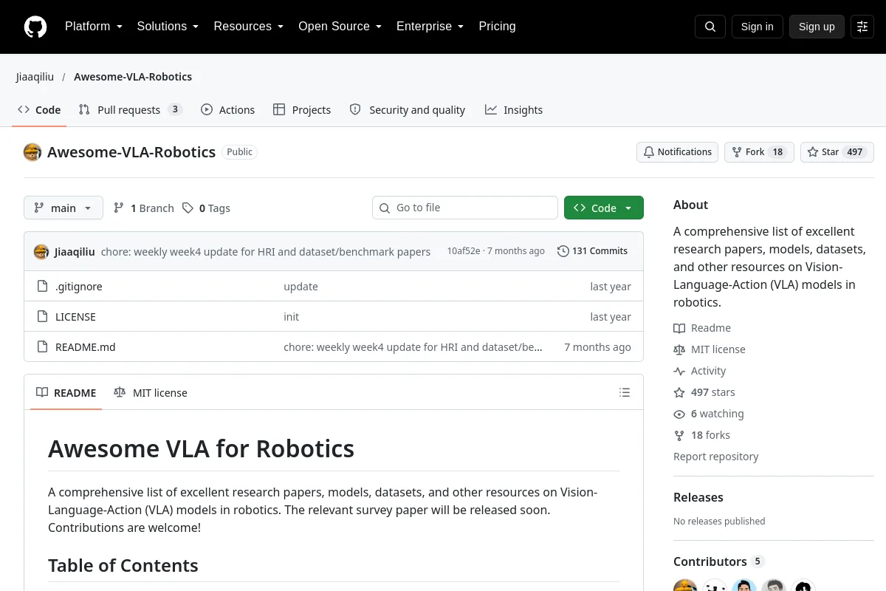This screenshot has height=591, width=886.
Task: Click the Go to file search field
Action: [465, 208]
